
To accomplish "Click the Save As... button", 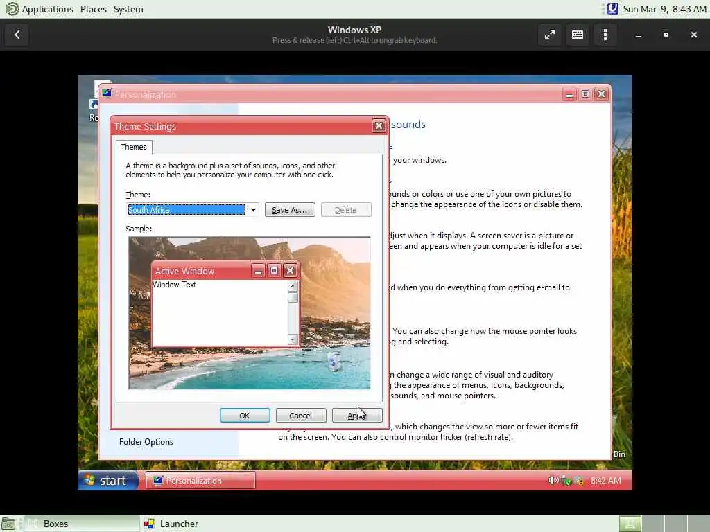I will (x=290, y=210).
